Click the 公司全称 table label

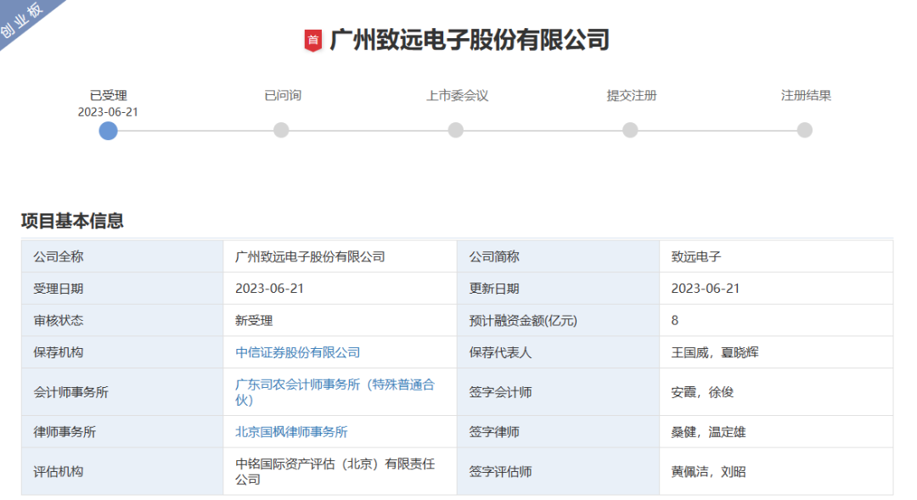pos(59,256)
